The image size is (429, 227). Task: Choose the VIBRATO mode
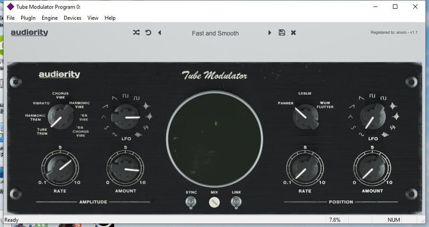[x=41, y=103]
